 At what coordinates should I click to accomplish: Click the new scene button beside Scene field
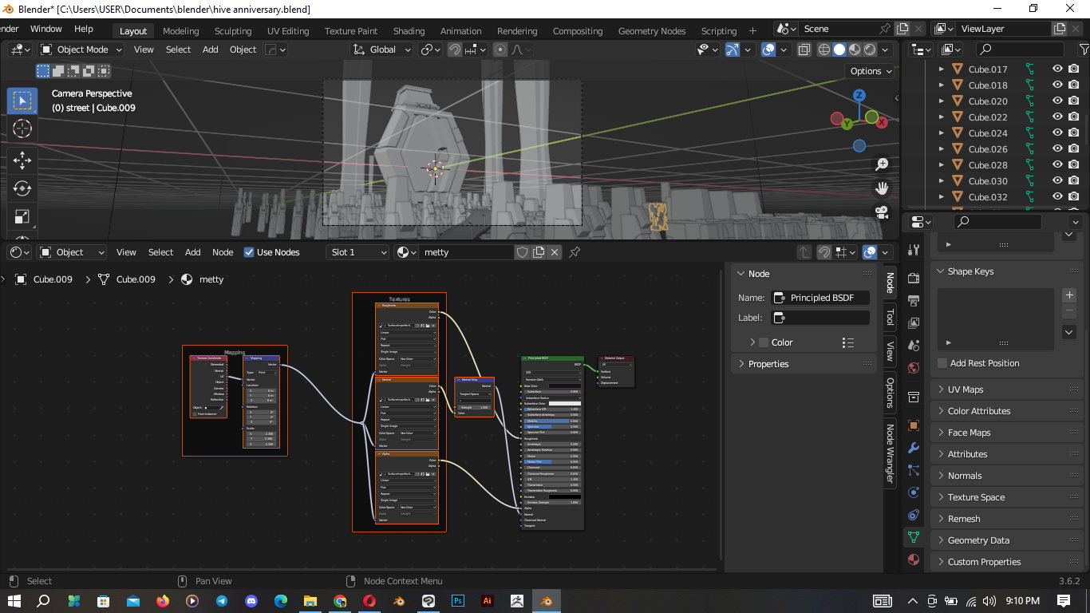pos(902,29)
